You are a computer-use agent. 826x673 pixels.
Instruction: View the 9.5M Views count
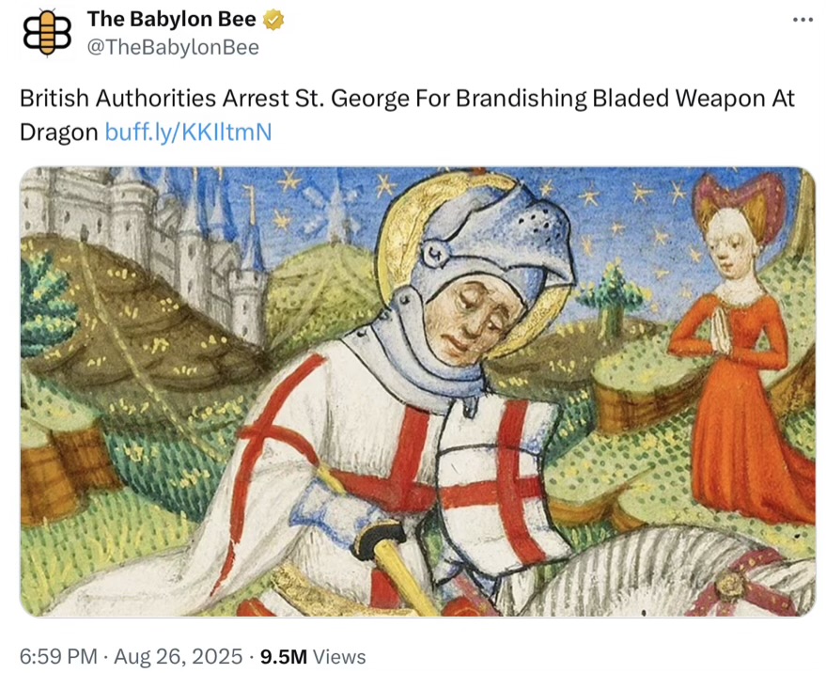click(313, 657)
